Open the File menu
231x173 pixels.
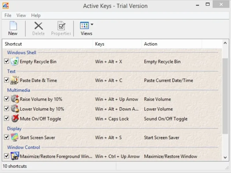click(8, 15)
